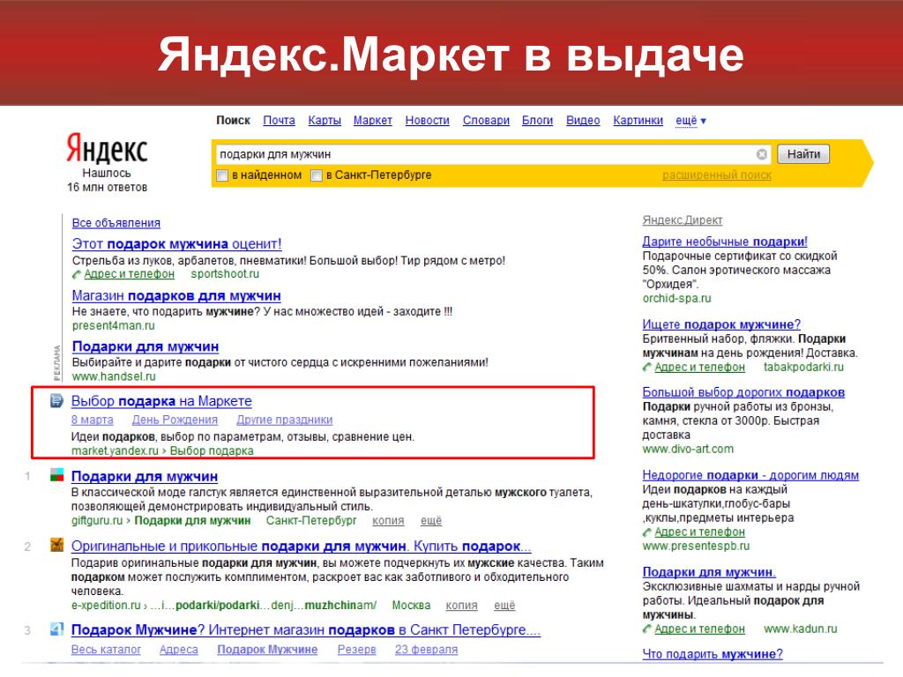Open the Картинки tab
The image size is (903, 677).
pyautogui.click(x=638, y=120)
